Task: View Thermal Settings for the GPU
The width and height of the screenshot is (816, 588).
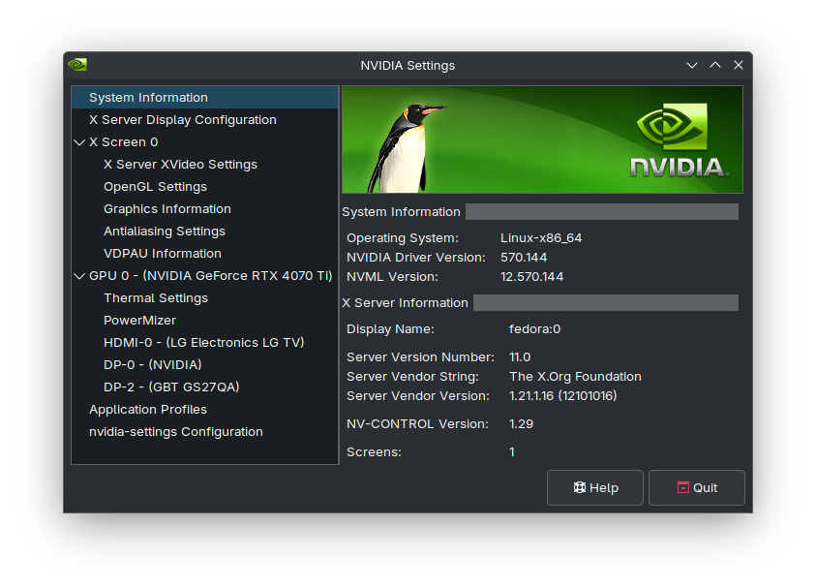Action: pyautogui.click(x=157, y=297)
